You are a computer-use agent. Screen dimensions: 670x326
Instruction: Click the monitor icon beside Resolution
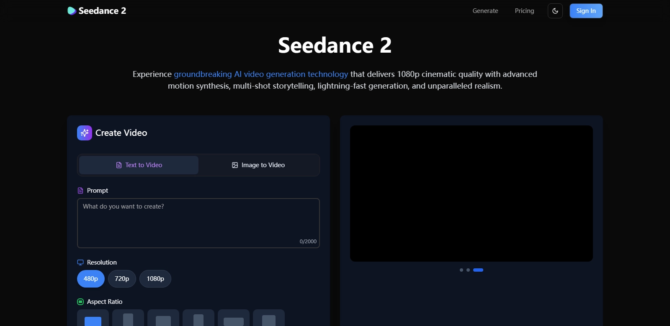80,262
